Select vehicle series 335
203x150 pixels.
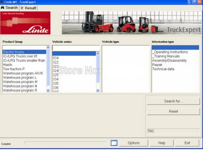(74, 84)
